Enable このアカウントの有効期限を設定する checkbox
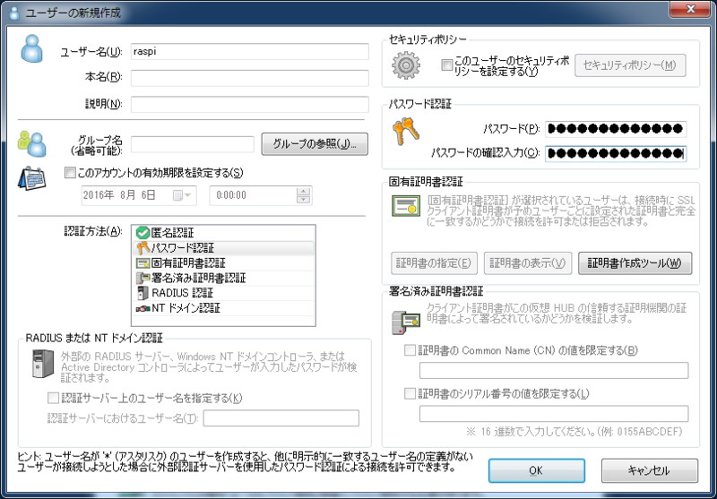717x499 pixels. [x=70, y=173]
